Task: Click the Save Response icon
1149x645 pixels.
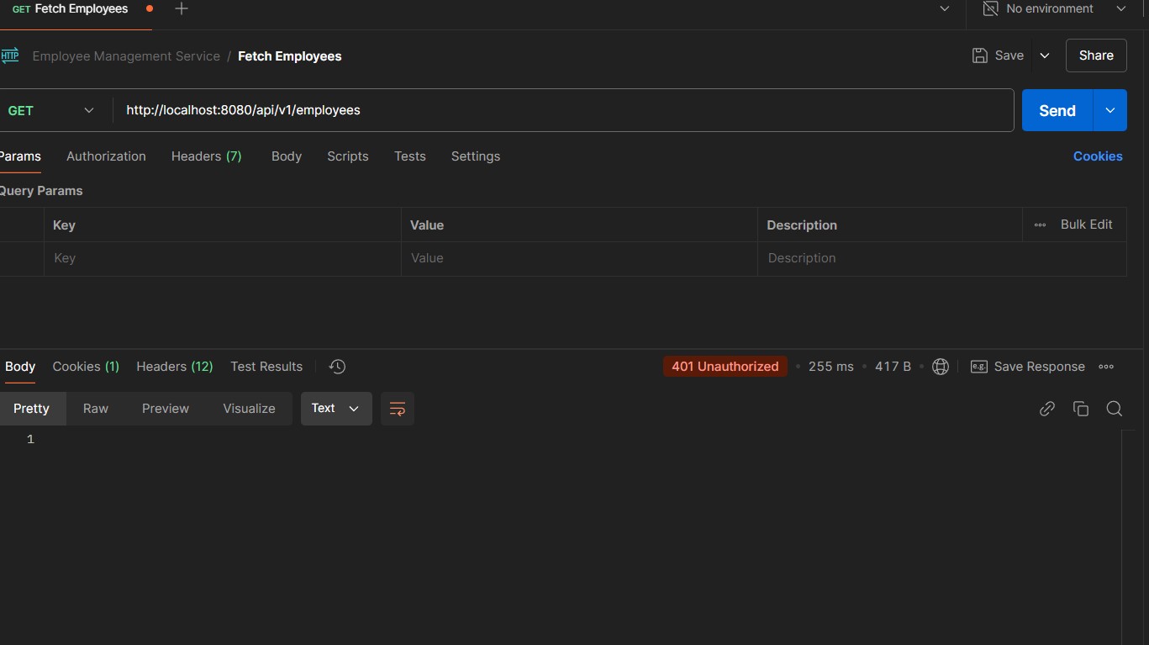Action: 978,367
